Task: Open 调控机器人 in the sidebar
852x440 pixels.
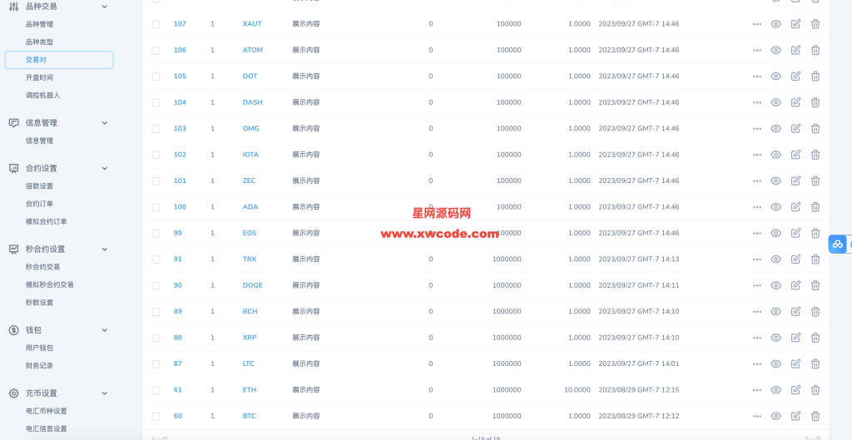Action: (x=42, y=96)
